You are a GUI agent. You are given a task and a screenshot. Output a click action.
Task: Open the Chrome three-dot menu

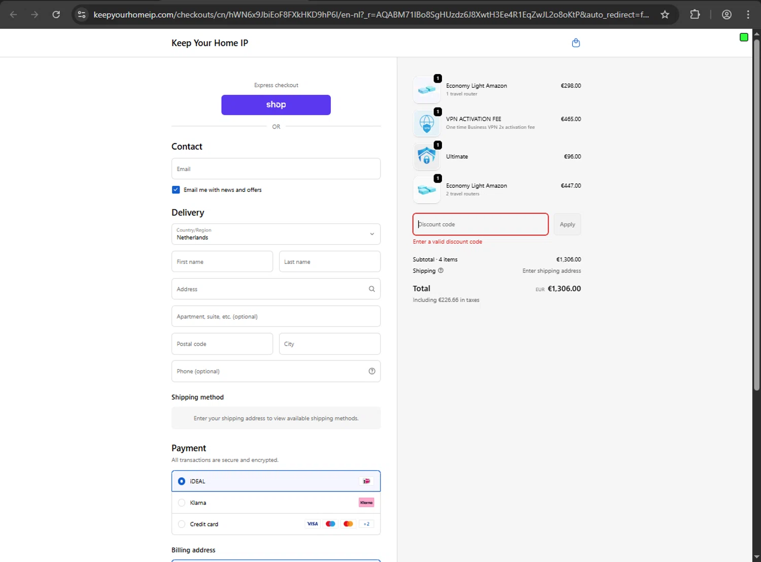pyautogui.click(x=748, y=15)
